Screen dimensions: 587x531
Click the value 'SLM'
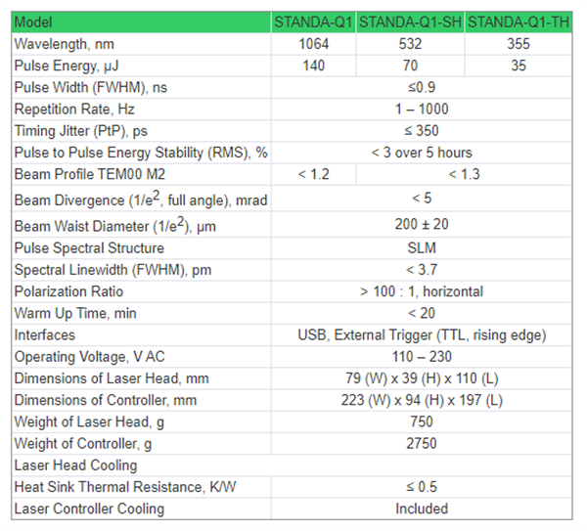coord(422,248)
